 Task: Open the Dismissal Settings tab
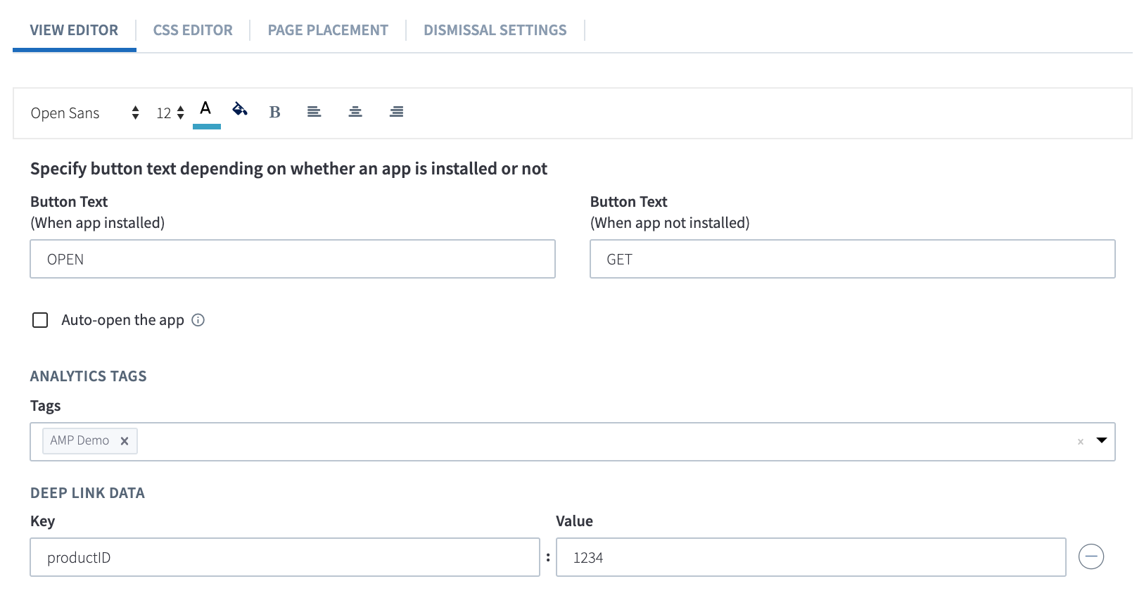click(495, 30)
